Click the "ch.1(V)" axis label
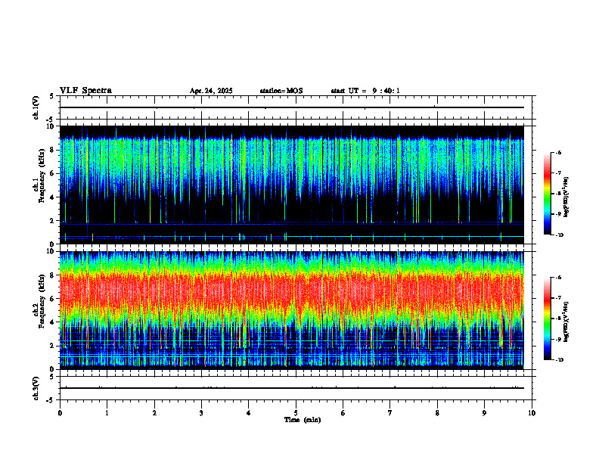Image resolution: width=599 pixels, height=463 pixels. pyautogui.click(x=36, y=107)
